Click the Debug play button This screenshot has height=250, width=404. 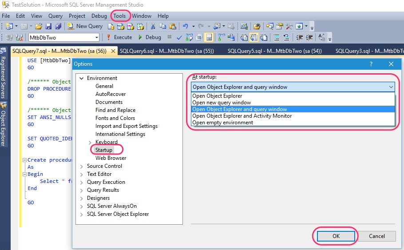pos(150,37)
